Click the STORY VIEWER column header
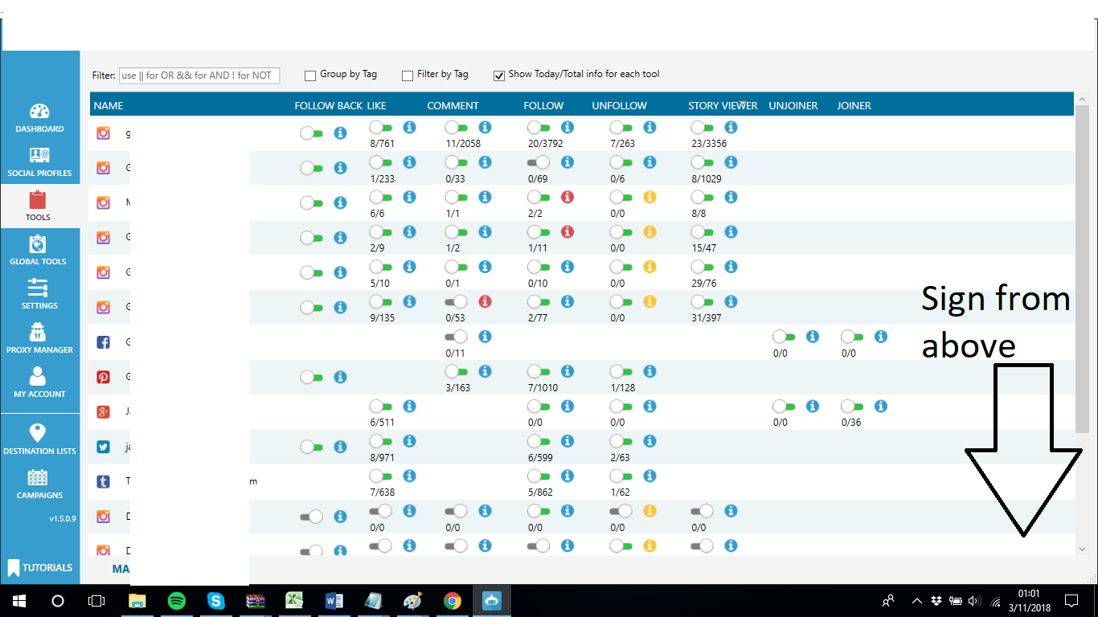Viewport: 1098px width, 617px height. (x=723, y=106)
